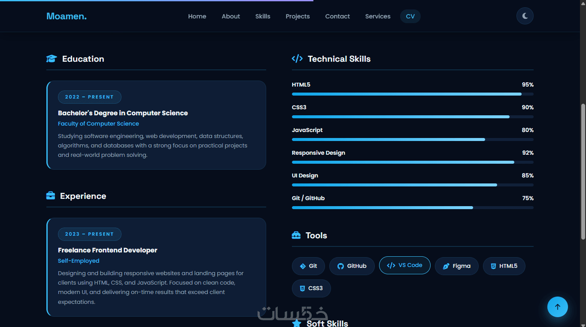
Task: Click the Self-Employed text
Action: click(79, 261)
